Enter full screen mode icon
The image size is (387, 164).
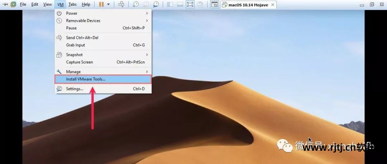(190, 4)
